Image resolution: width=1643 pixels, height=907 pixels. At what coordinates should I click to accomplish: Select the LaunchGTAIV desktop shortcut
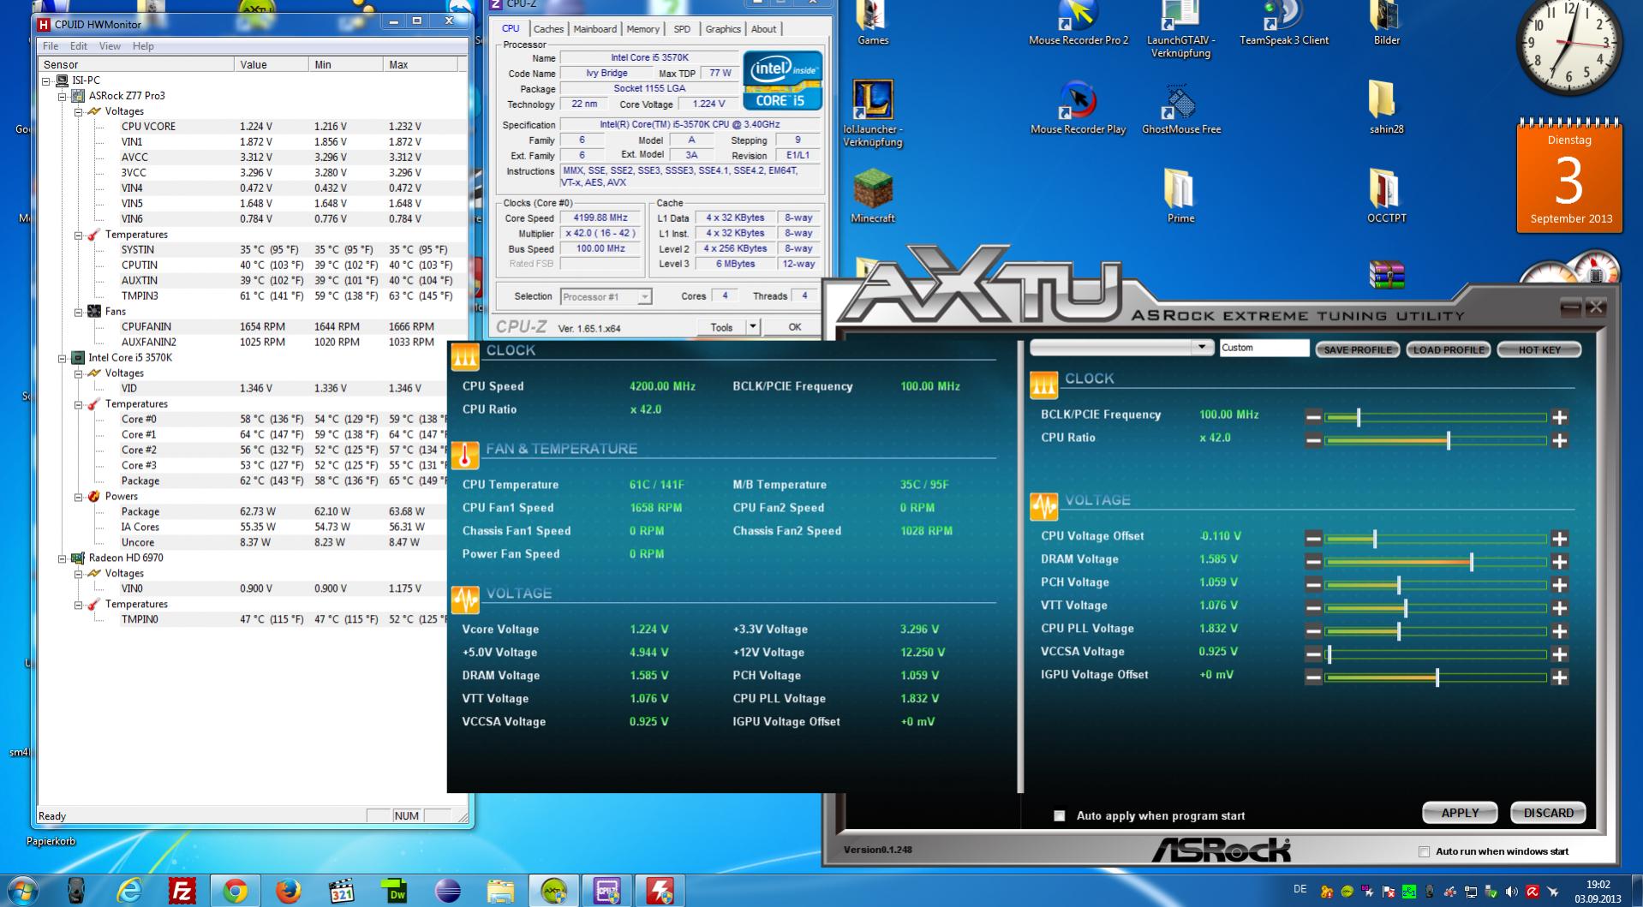click(x=1180, y=30)
